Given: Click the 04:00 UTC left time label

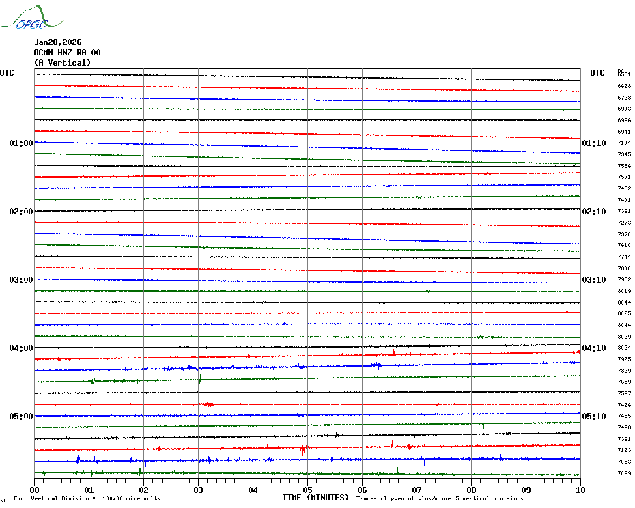Looking at the screenshot, I should click(x=20, y=348).
